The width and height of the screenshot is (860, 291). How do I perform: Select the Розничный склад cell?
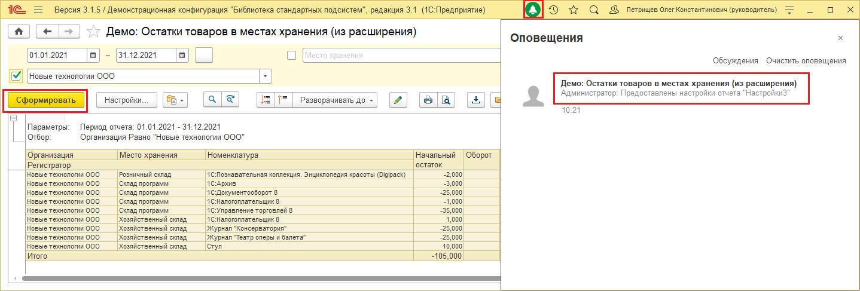161,174
